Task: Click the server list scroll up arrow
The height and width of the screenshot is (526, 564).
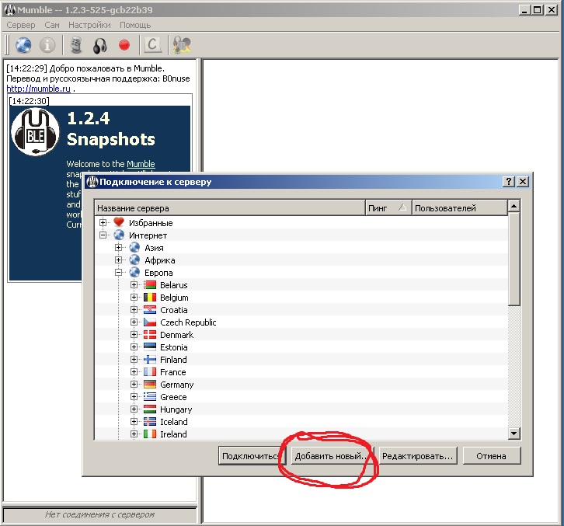Action: coord(514,206)
